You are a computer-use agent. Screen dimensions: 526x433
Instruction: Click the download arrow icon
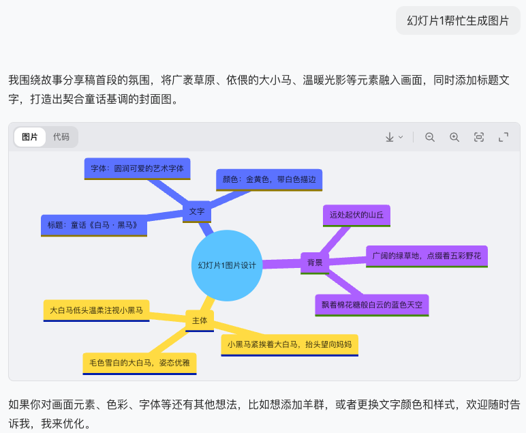pos(390,137)
